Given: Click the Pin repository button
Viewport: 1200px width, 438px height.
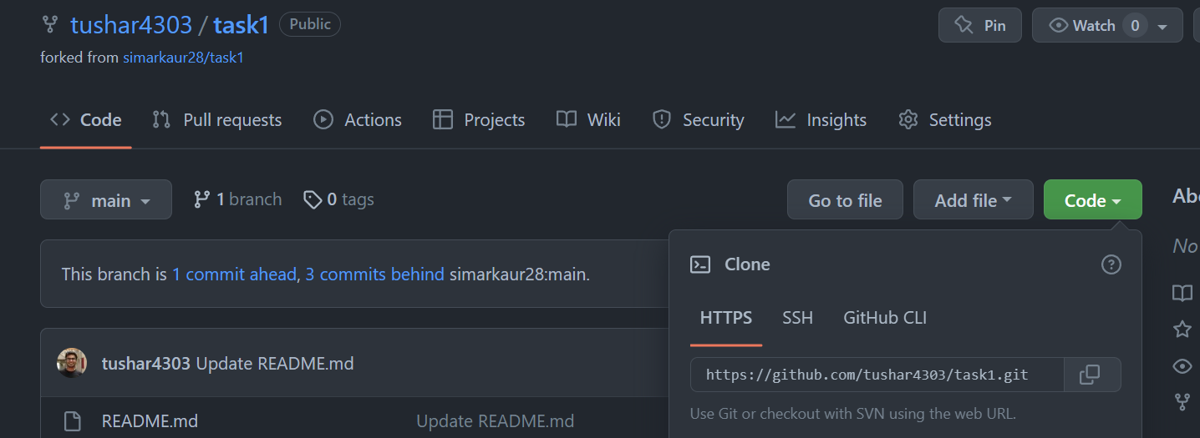Looking at the screenshot, I should tap(980, 25).
